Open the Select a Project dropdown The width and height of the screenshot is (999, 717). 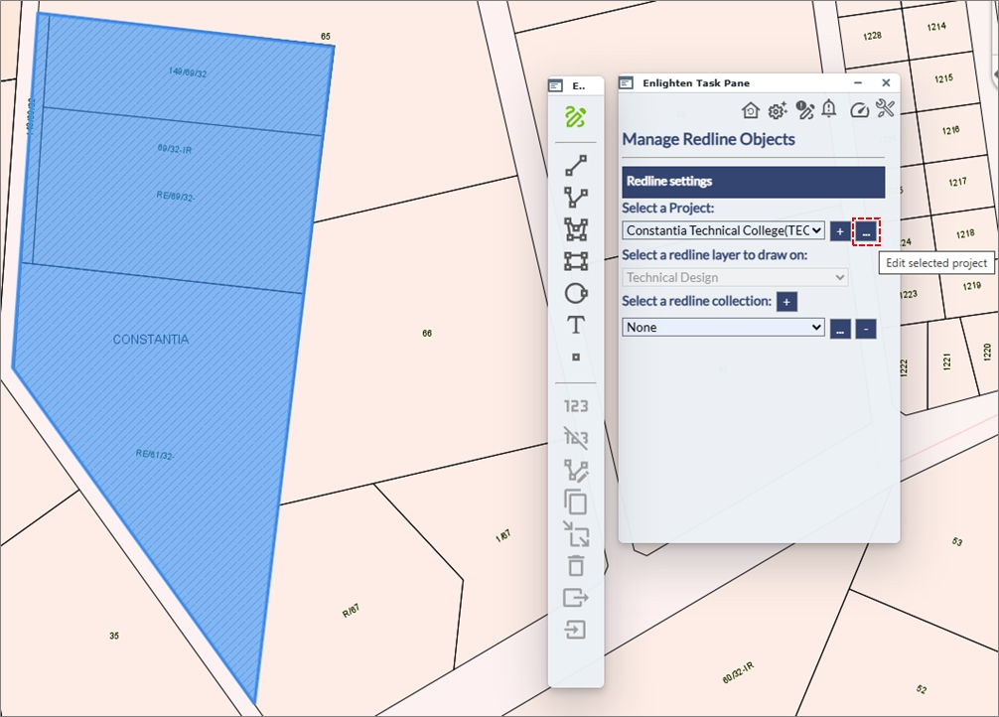point(723,230)
